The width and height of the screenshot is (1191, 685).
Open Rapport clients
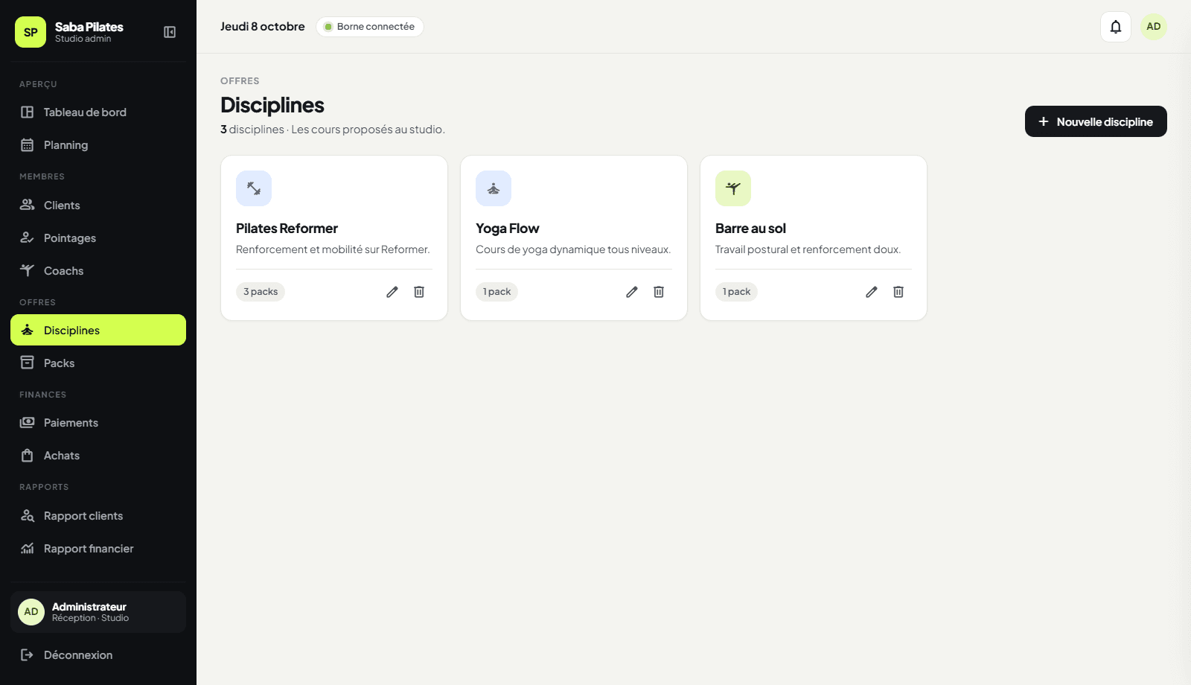(x=98, y=516)
